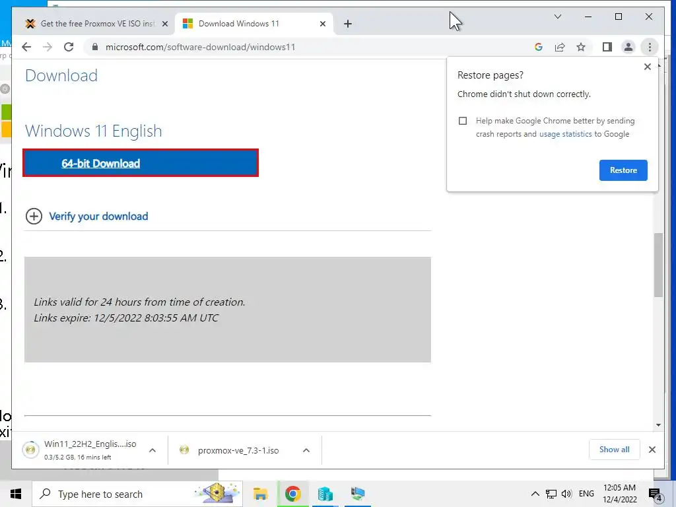Click the page vertical scrollbar thumb
The height and width of the screenshot is (507, 676).
coord(658,265)
